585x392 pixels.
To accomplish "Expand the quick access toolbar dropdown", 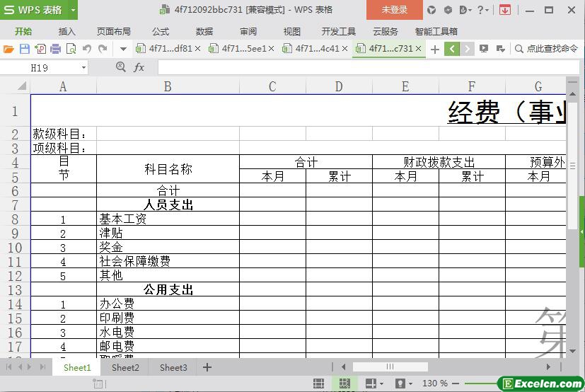I will pos(123,49).
